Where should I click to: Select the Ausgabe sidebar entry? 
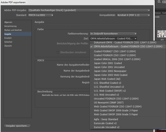(x=18, y=34)
